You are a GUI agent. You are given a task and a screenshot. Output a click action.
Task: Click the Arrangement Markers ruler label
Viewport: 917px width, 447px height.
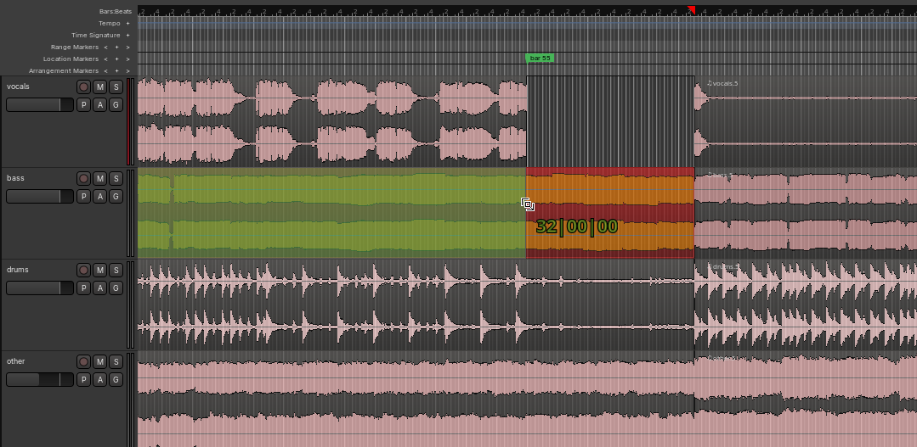tap(64, 70)
